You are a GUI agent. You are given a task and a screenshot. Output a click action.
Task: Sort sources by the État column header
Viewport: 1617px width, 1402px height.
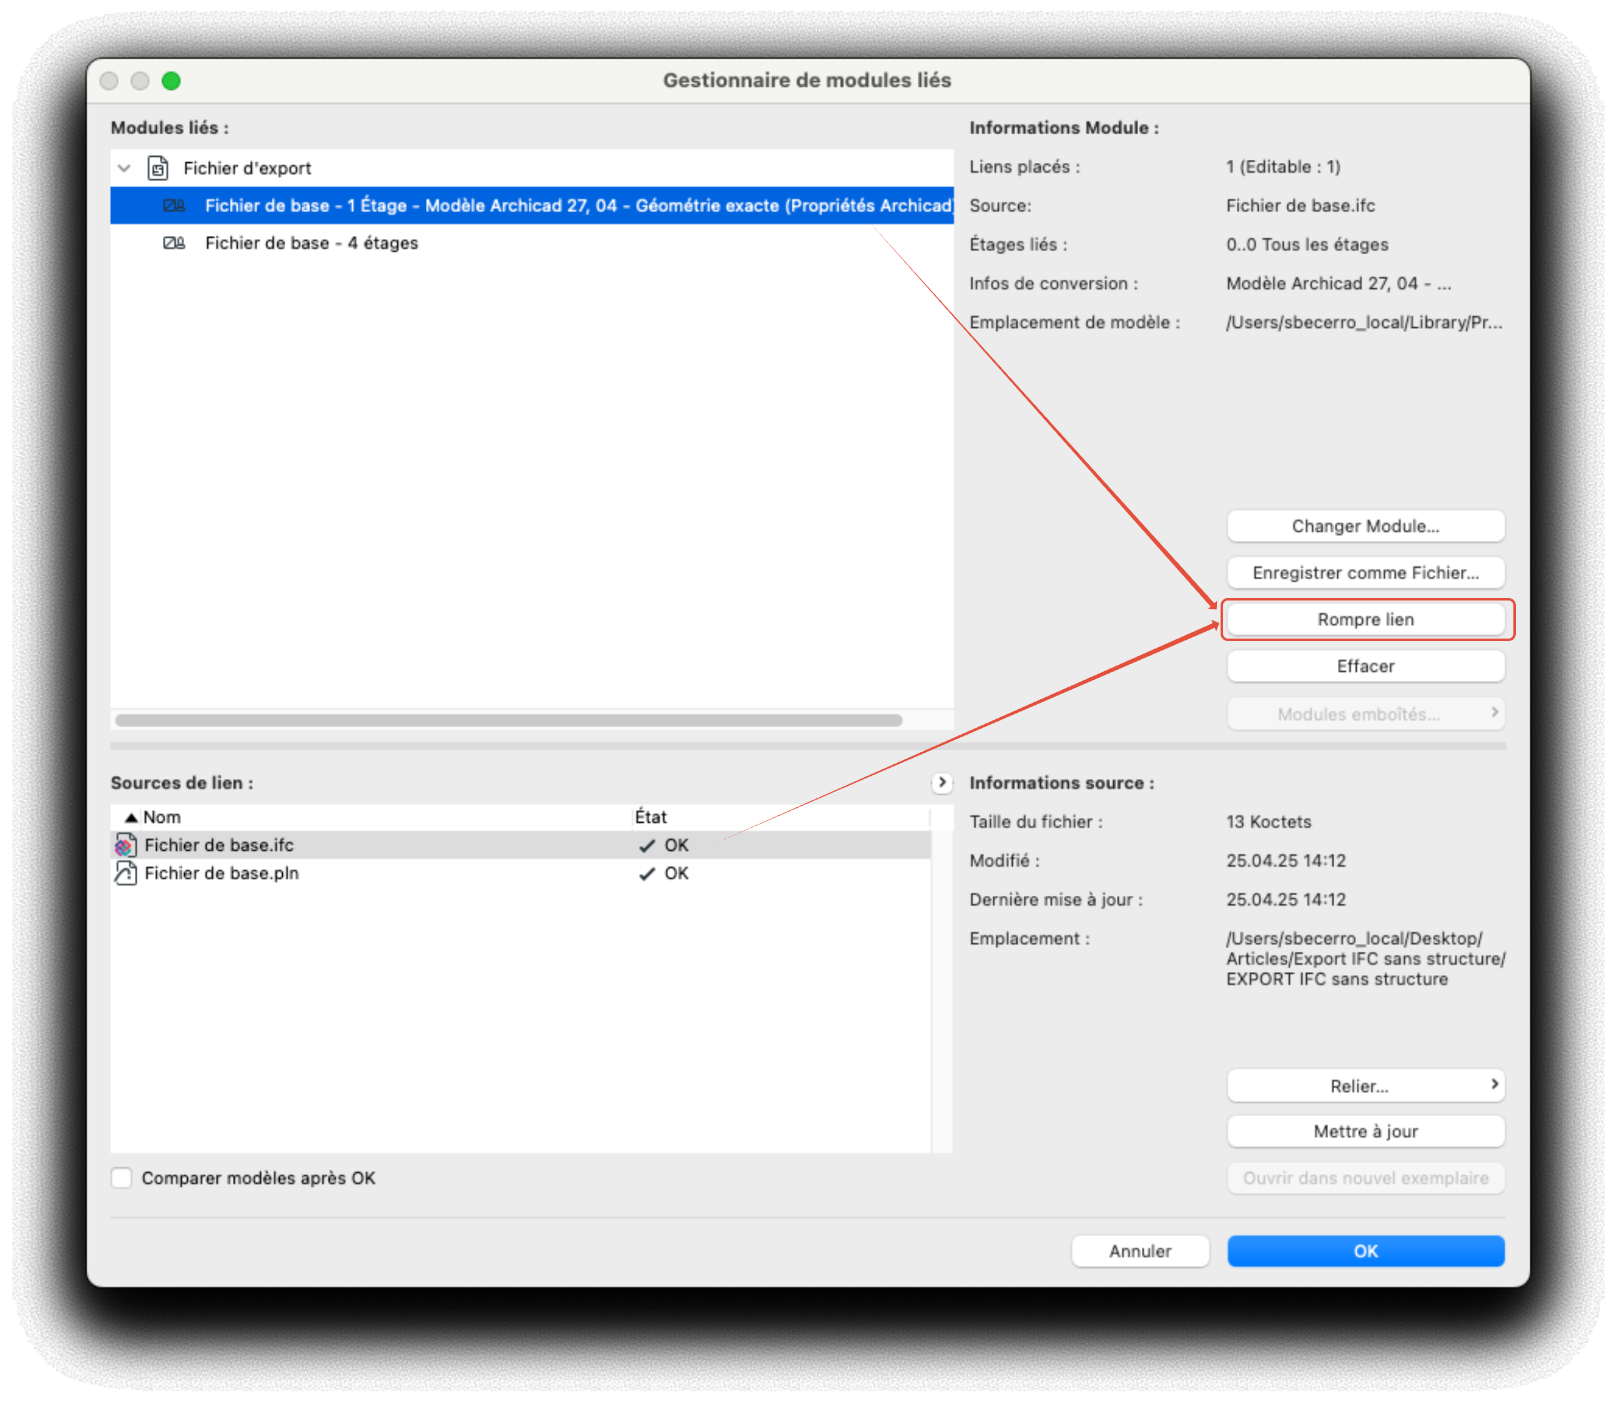(x=781, y=818)
